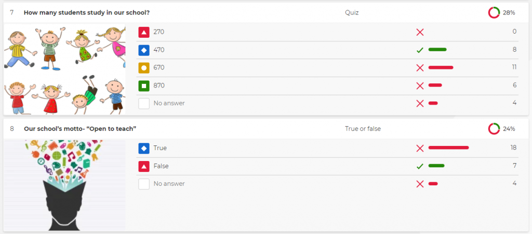Click the red result bar for True
The image size is (532, 234).
pyautogui.click(x=448, y=148)
